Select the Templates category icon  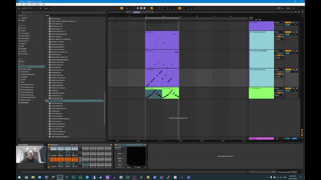click(x=19, y=53)
